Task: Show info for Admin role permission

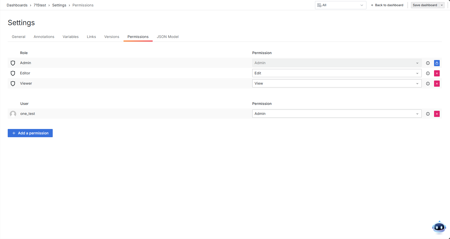Action: pos(428,63)
